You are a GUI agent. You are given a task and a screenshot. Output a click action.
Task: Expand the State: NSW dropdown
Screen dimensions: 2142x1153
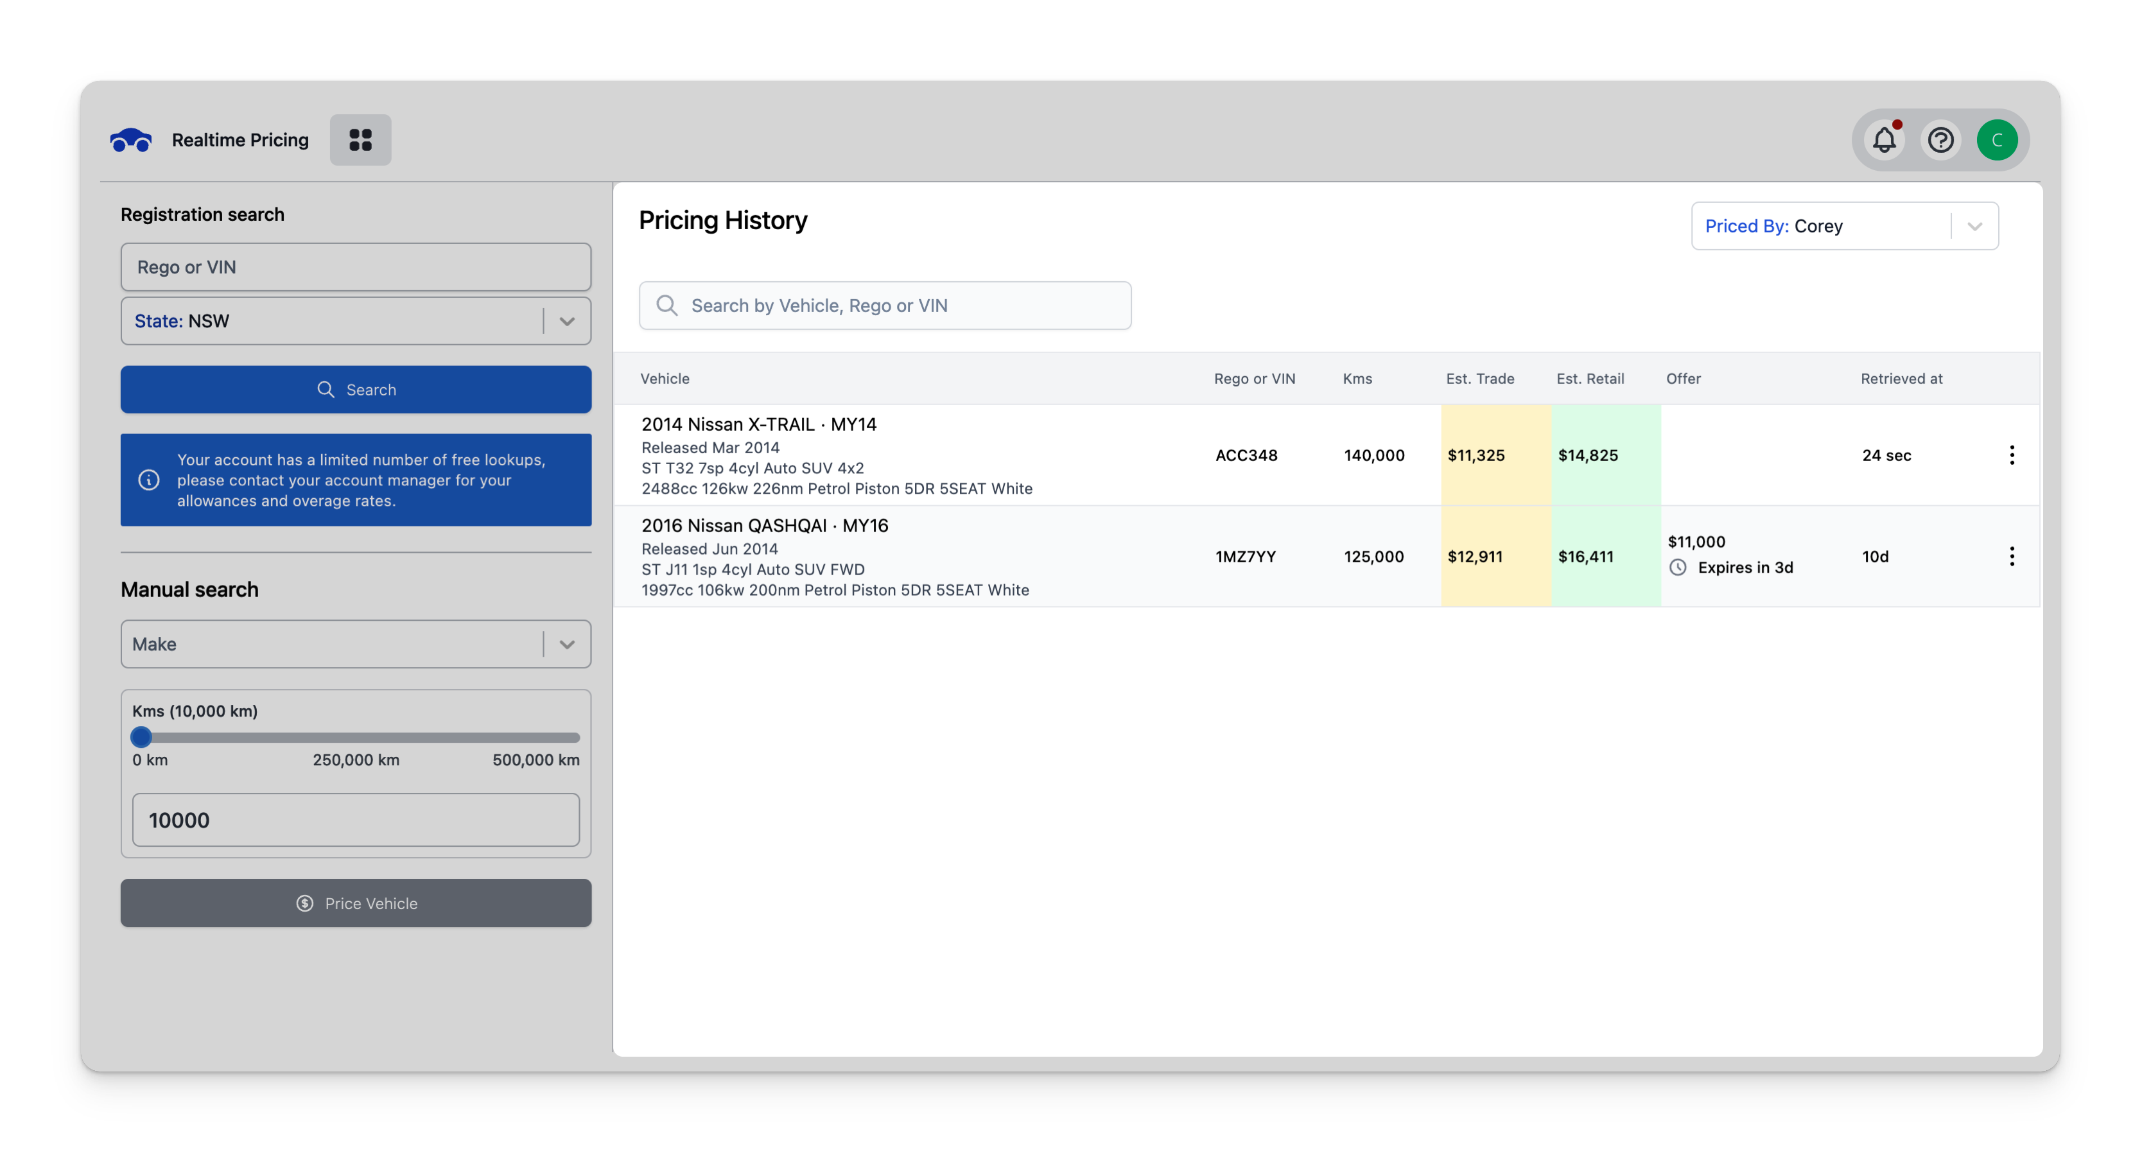click(x=566, y=321)
